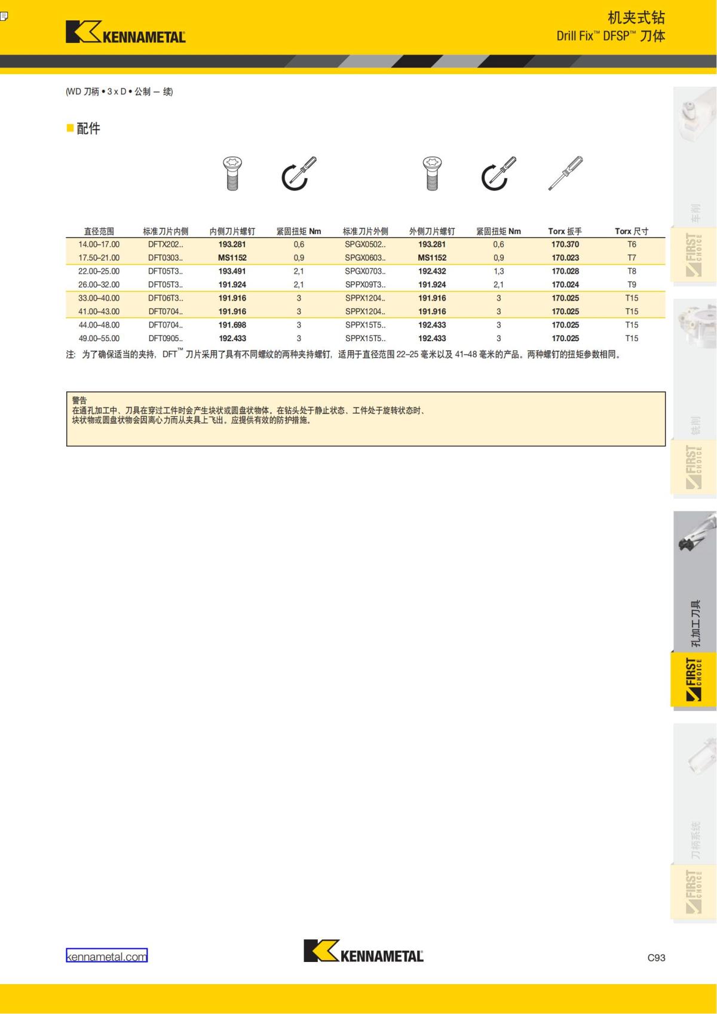The width and height of the screenshot is (717, 1014).
Task: Open the 孔加工刀具 holemaking section tab
Action: click(694, 581)
